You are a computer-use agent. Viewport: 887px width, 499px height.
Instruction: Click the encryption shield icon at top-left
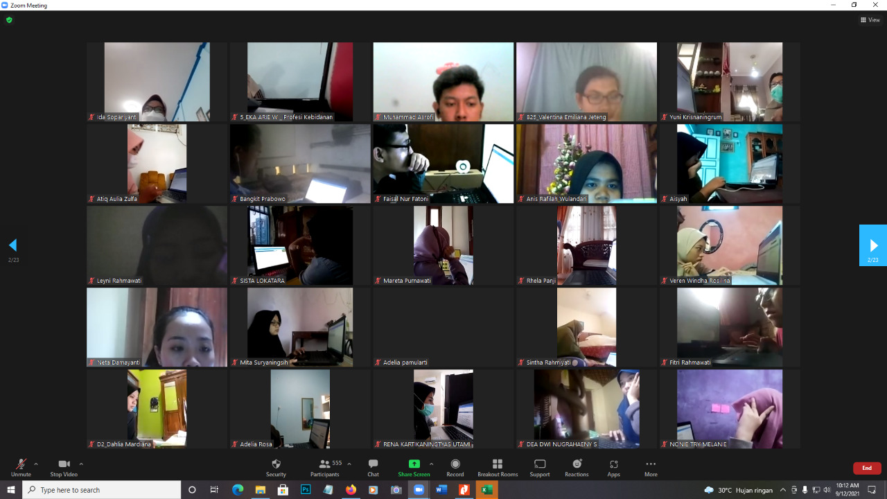[9, 20]
